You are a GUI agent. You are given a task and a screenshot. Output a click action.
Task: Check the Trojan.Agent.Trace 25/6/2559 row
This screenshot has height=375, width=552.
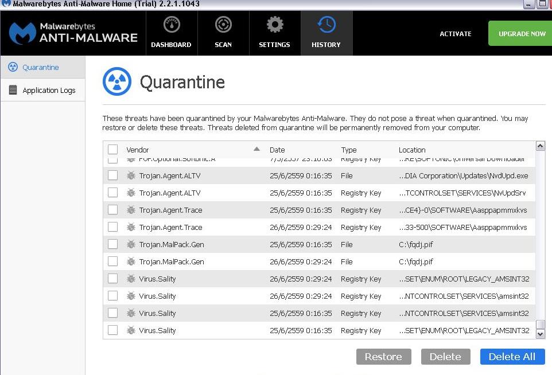pyautogui.click(x=112, y=210)
